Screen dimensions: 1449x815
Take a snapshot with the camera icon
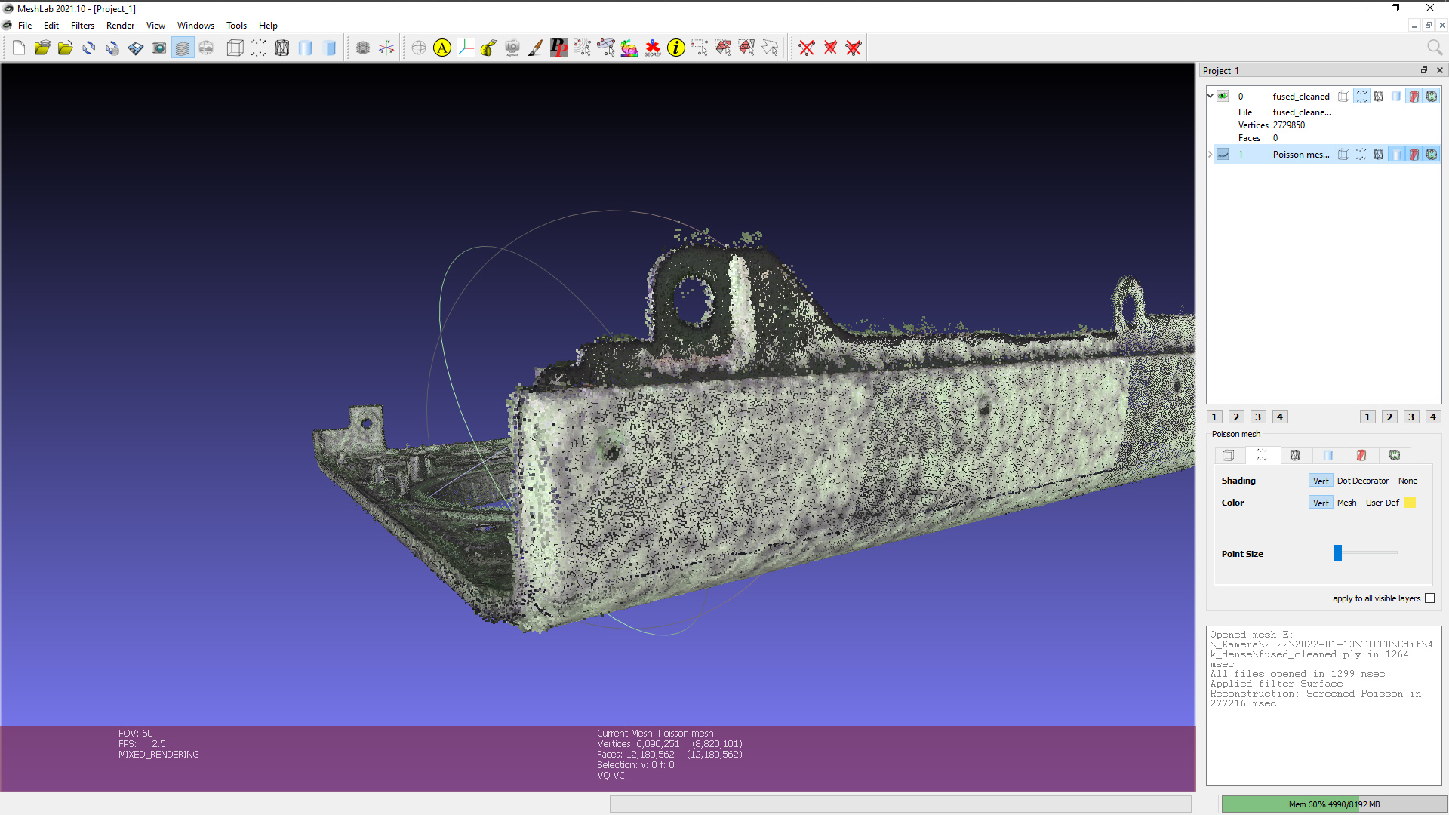pyautogui.click(x=159, y=48)
